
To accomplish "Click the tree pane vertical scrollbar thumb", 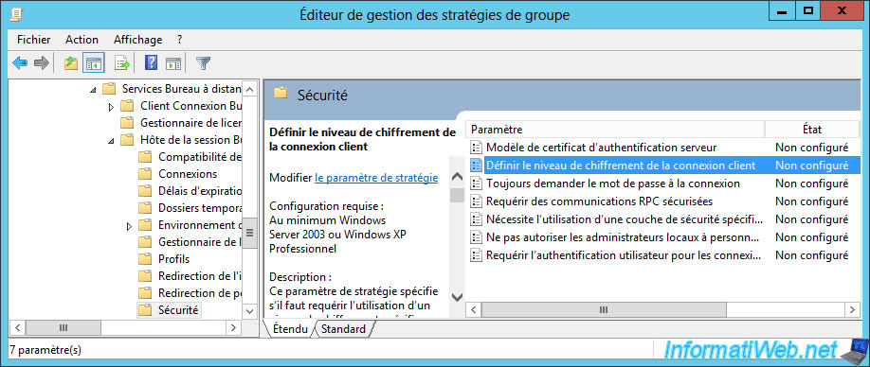I will pyautogui.click(x=249, y=233).
